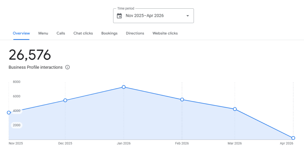Switch to the Directions tab

point(135,33)
